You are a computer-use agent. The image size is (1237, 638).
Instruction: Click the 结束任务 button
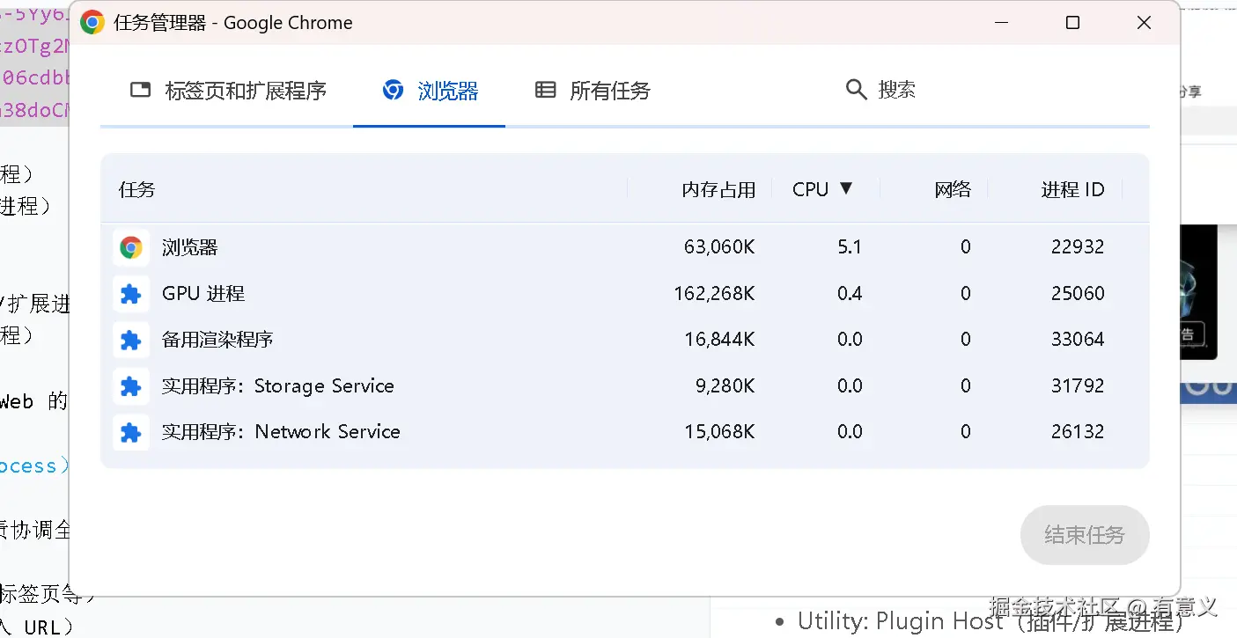pyautogui.click(x=1085, y=535)
